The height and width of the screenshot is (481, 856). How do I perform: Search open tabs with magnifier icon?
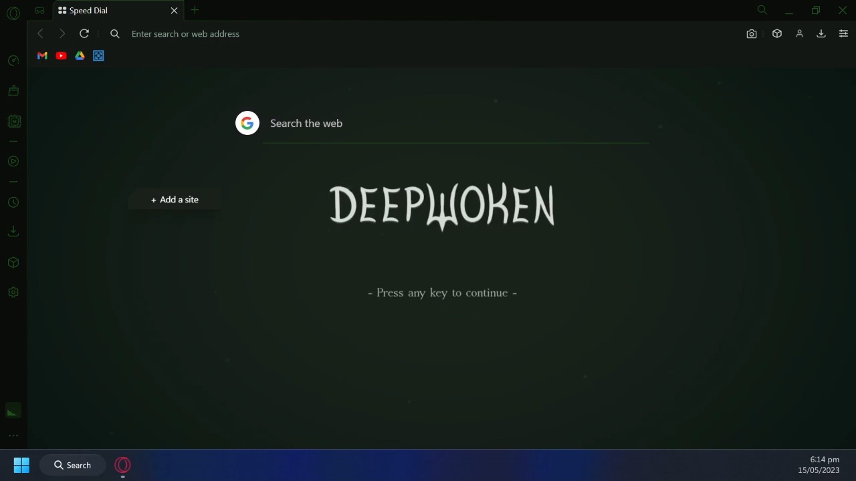point(762,10)
